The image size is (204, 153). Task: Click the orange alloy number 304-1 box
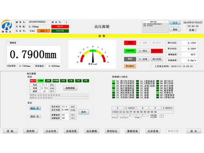point(44,31)
